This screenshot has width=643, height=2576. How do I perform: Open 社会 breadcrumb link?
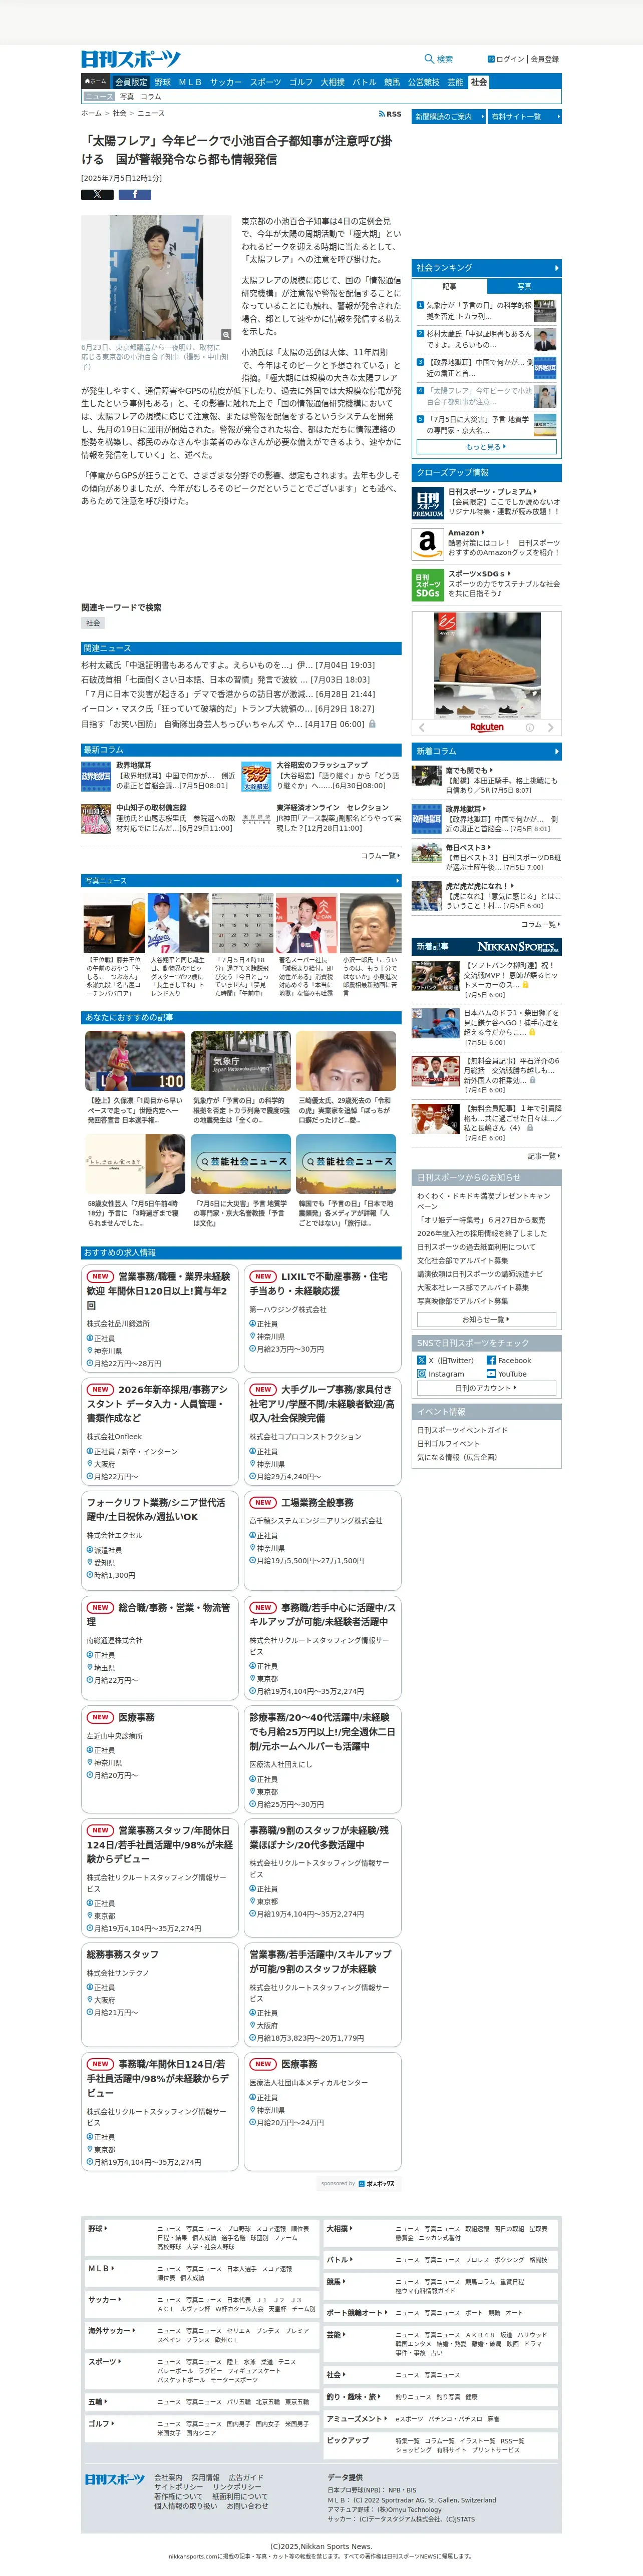tap(119, 114)
